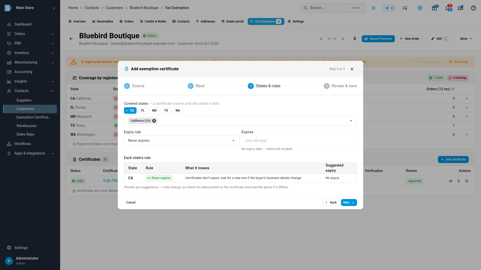
Task: Open the More actions dropdown
Action: point(466,39)
